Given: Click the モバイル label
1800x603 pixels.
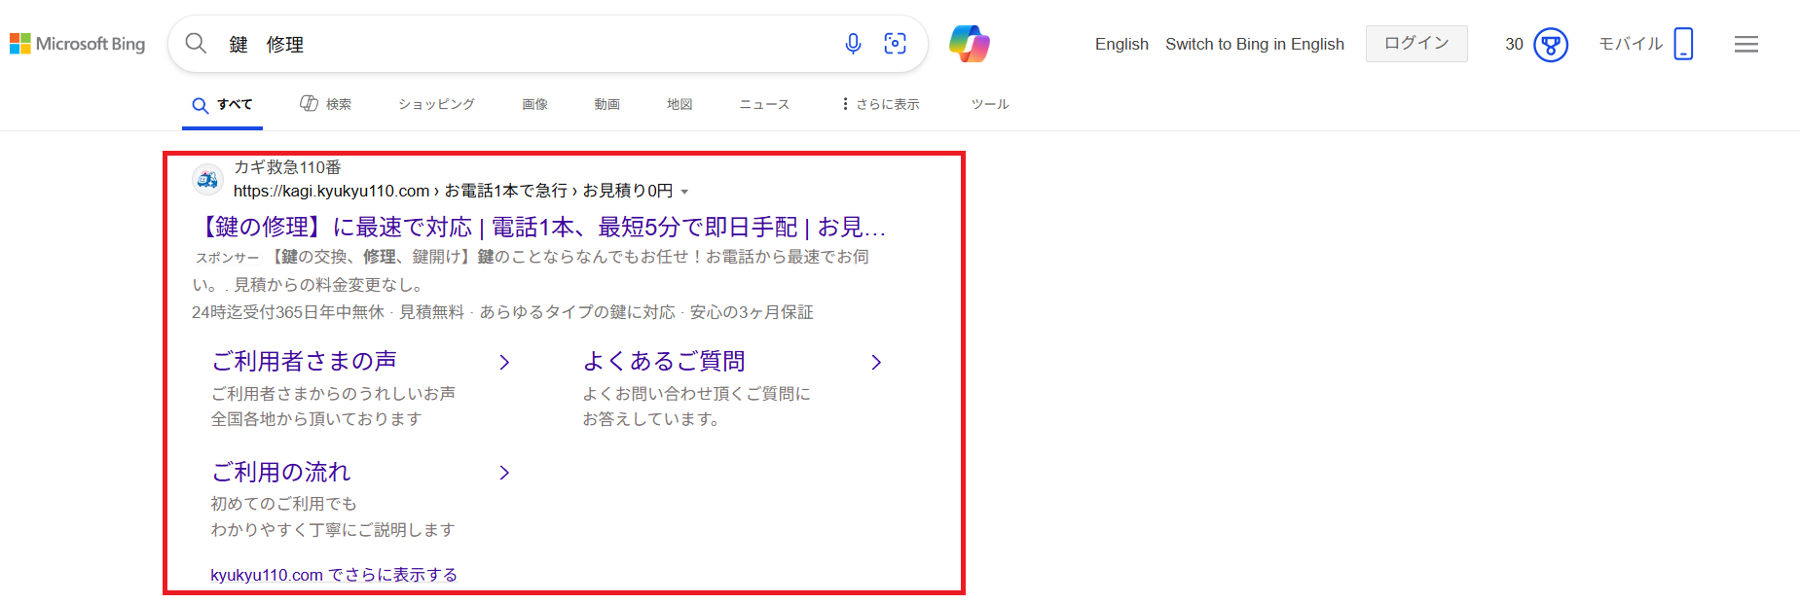Looking at the screenshot, I should (x=1631, y=44).
